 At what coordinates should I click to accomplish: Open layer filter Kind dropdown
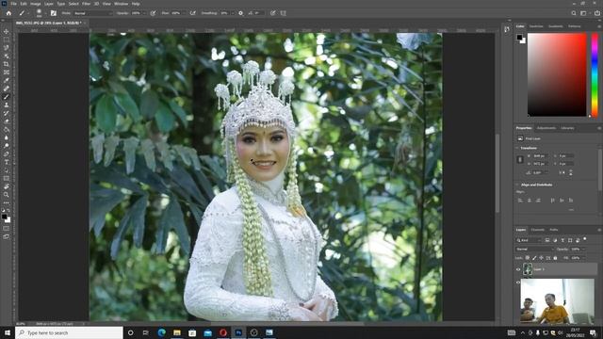coord(529,240)
